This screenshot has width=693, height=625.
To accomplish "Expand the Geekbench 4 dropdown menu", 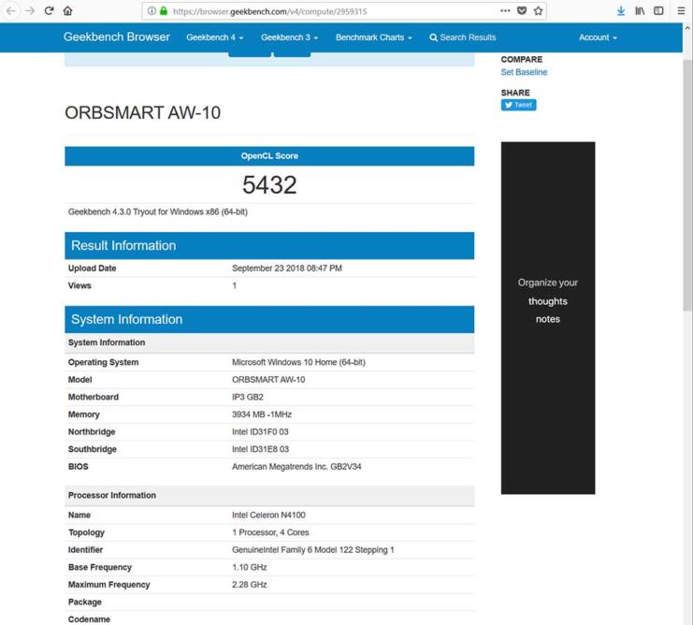I will pos(215,37).
